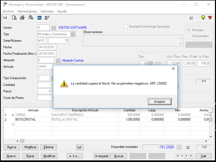The width and height of the screenshot is (216, 162).
Task: Click the document export icon in toolbar
Action: click(x=31, y=18)
